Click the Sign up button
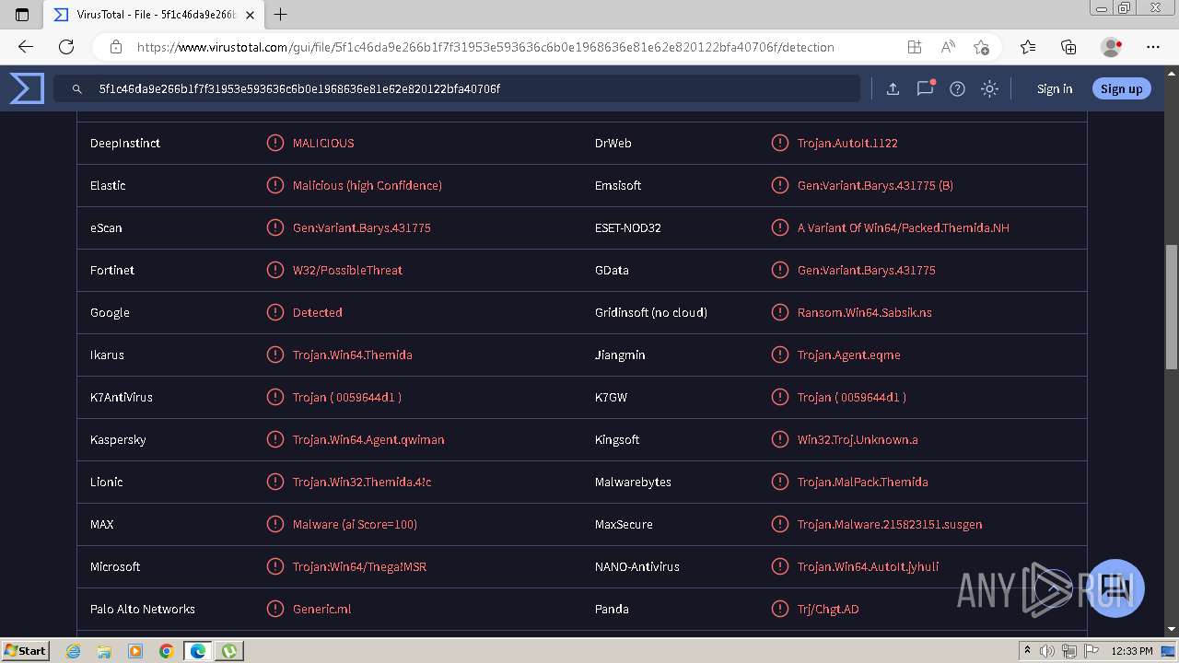 [1121, 88]
